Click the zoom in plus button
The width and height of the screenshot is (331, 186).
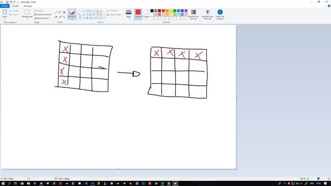pyautogui.click(x=329, y=179)
